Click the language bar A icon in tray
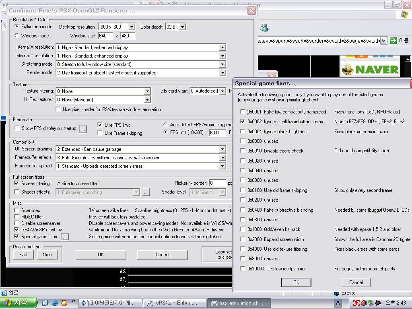The image size is (412, 309). coord(338,303)
